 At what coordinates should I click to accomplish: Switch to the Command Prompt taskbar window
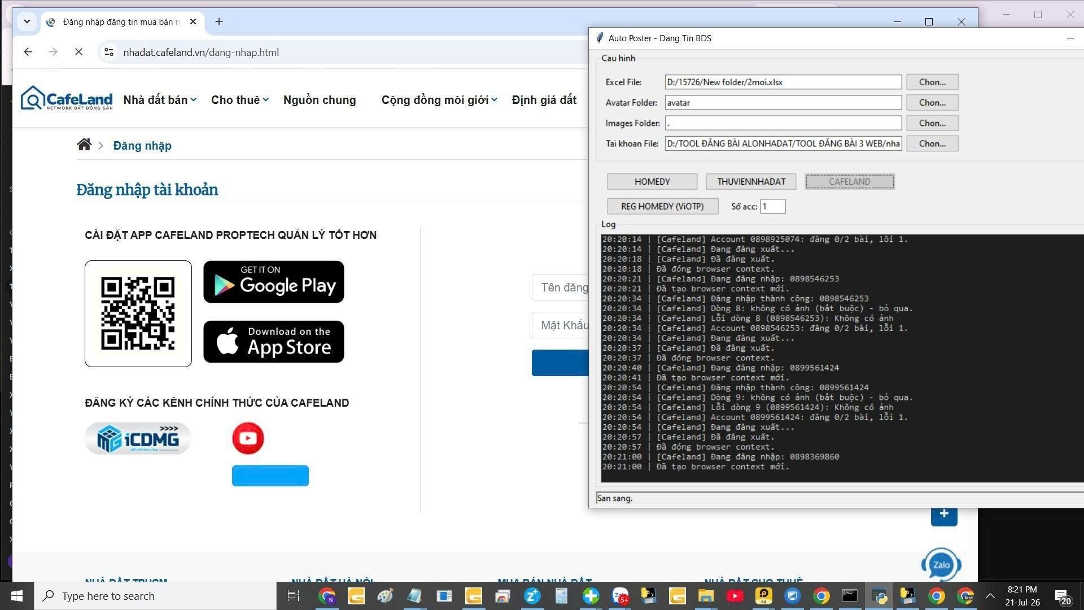click(x=850, y=596)
